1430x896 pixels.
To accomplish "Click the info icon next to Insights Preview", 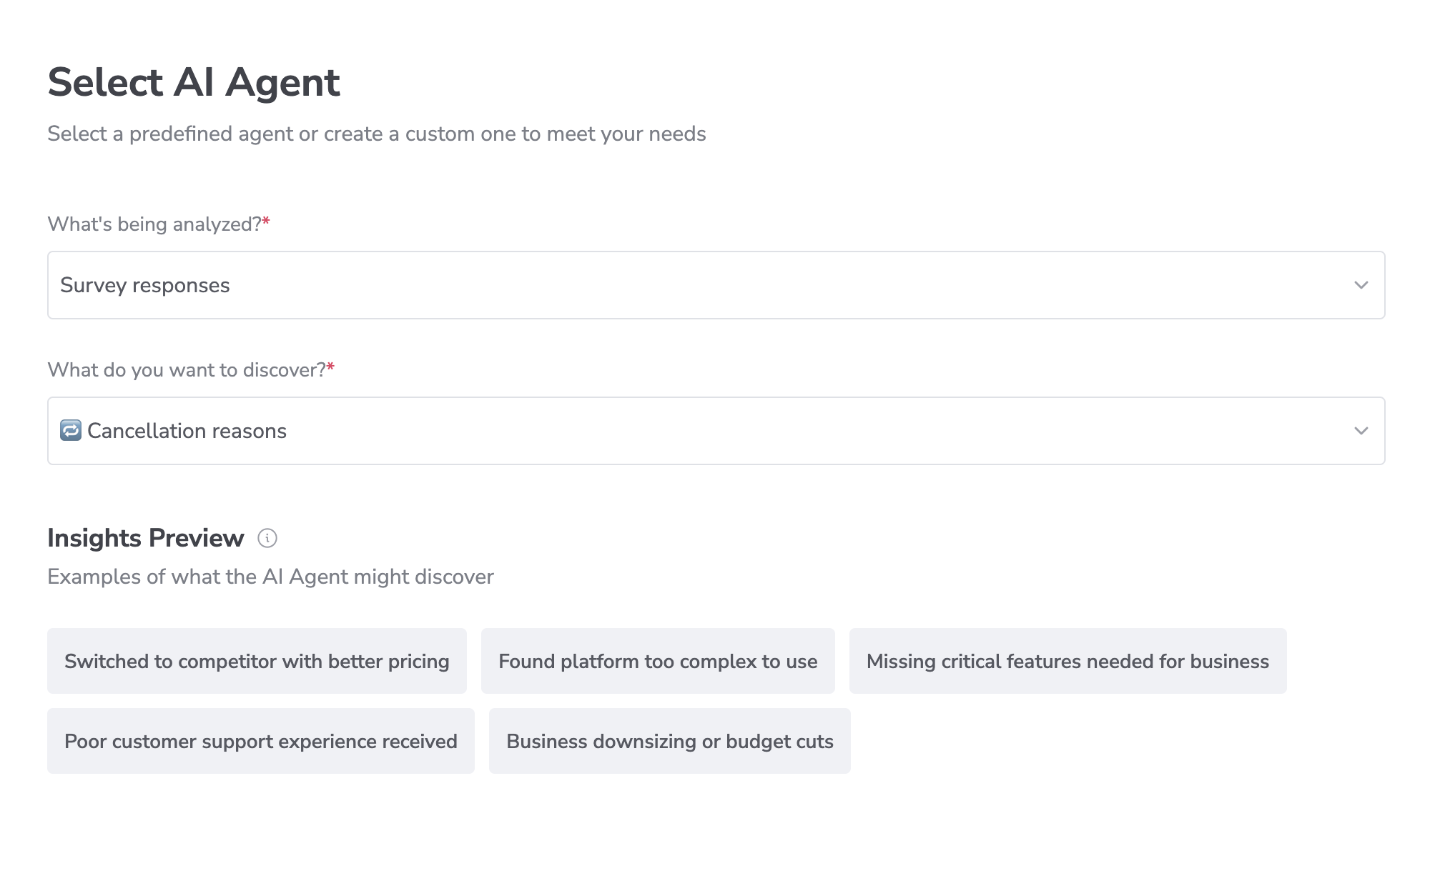I will pos(267,539).
